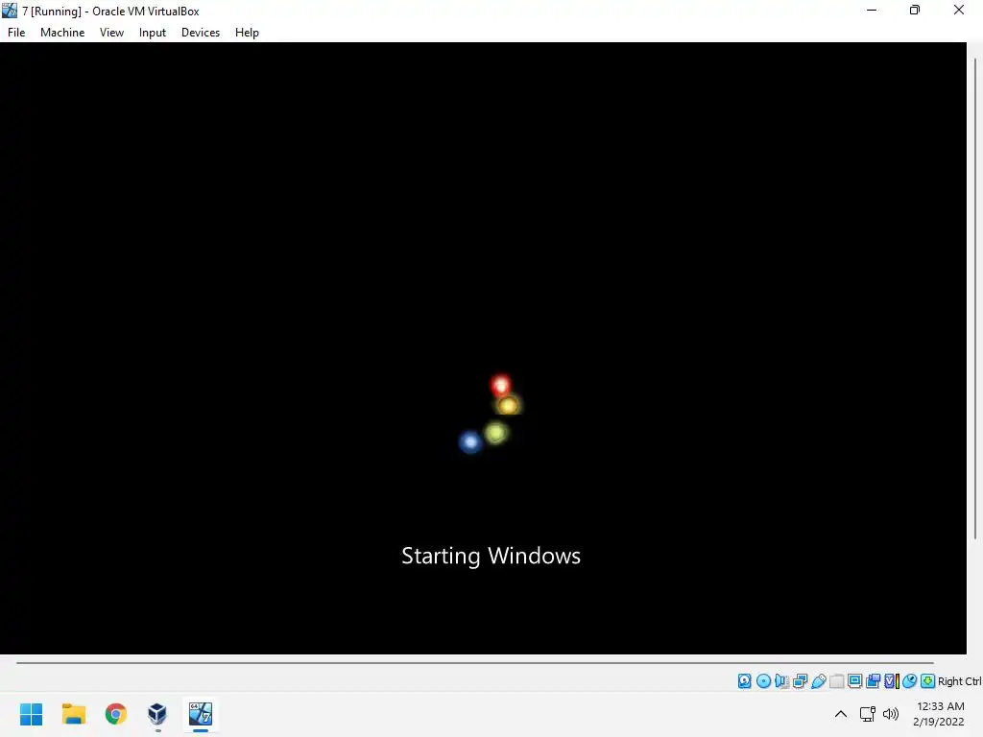
Task: Click the network adapters status icon
Action: [x=800, y=681]
